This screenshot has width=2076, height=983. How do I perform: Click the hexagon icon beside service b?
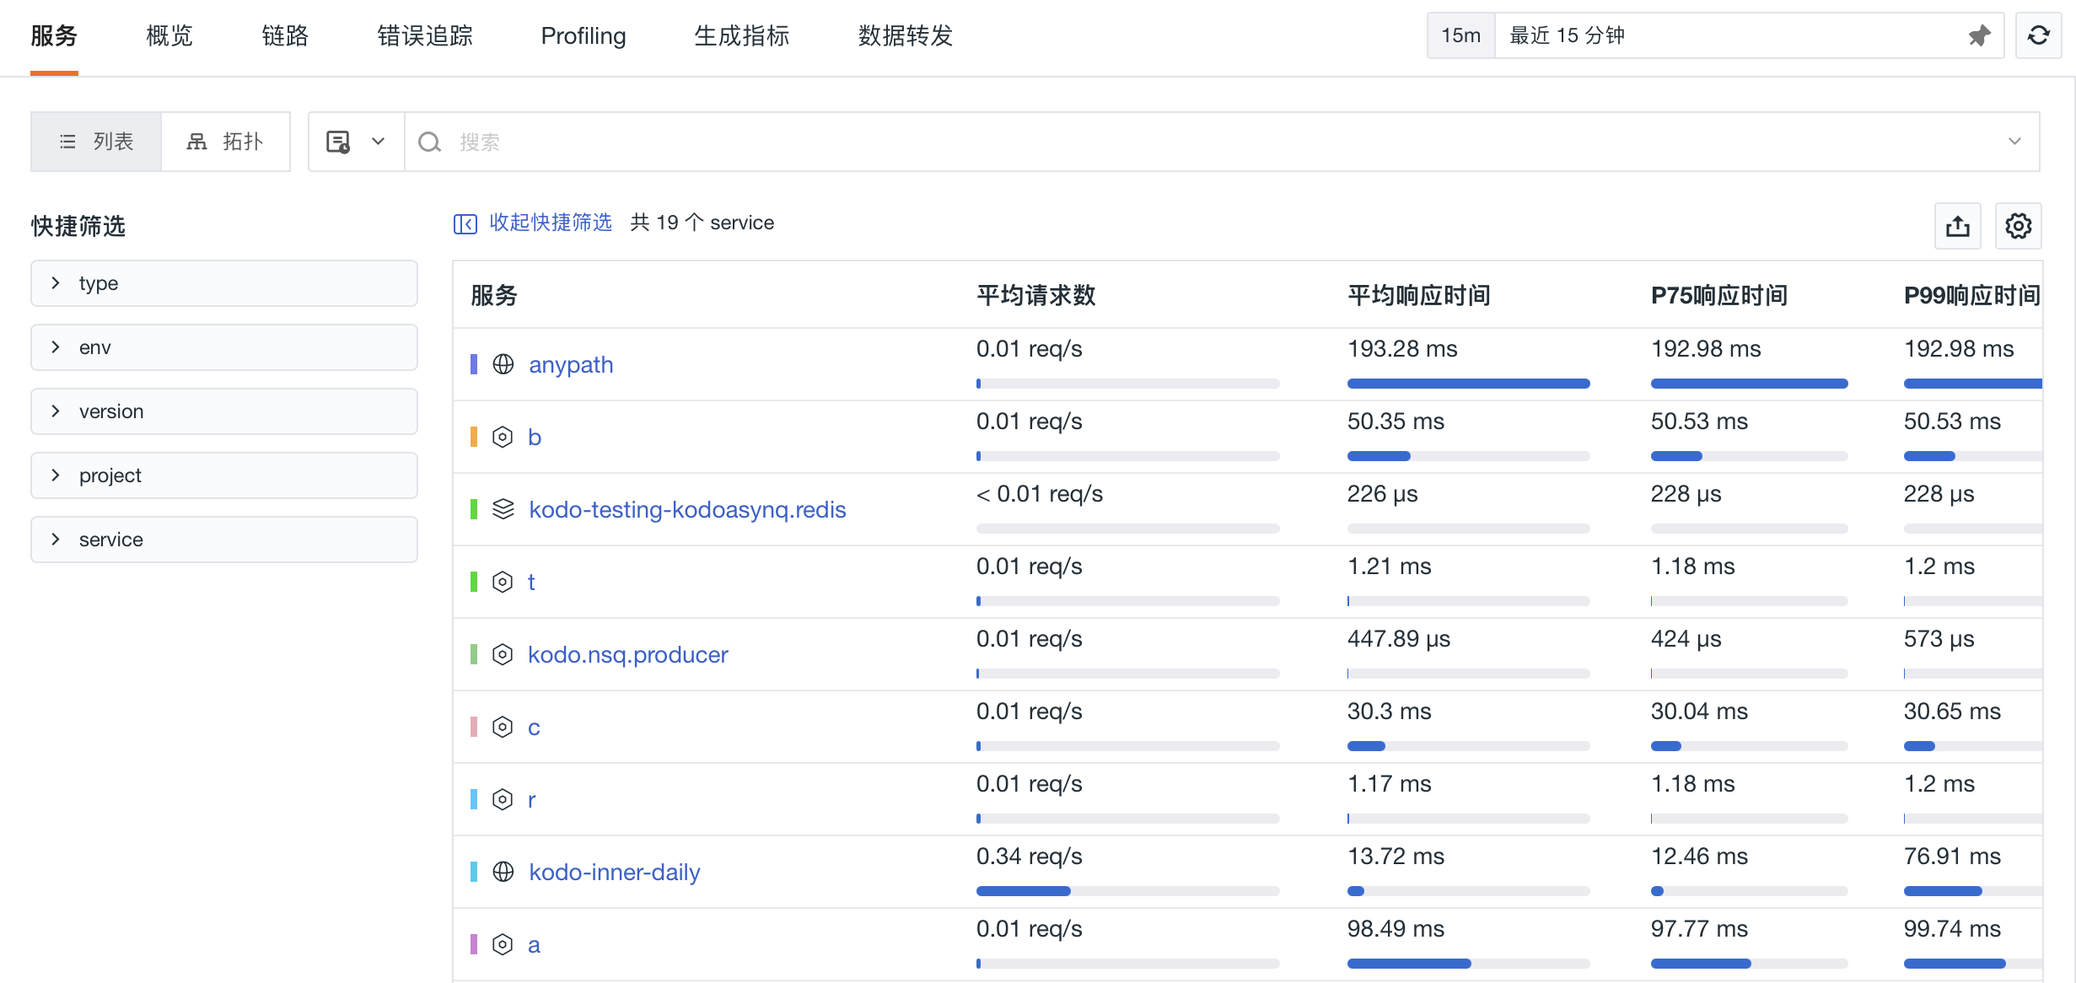[x=503, y=437]
